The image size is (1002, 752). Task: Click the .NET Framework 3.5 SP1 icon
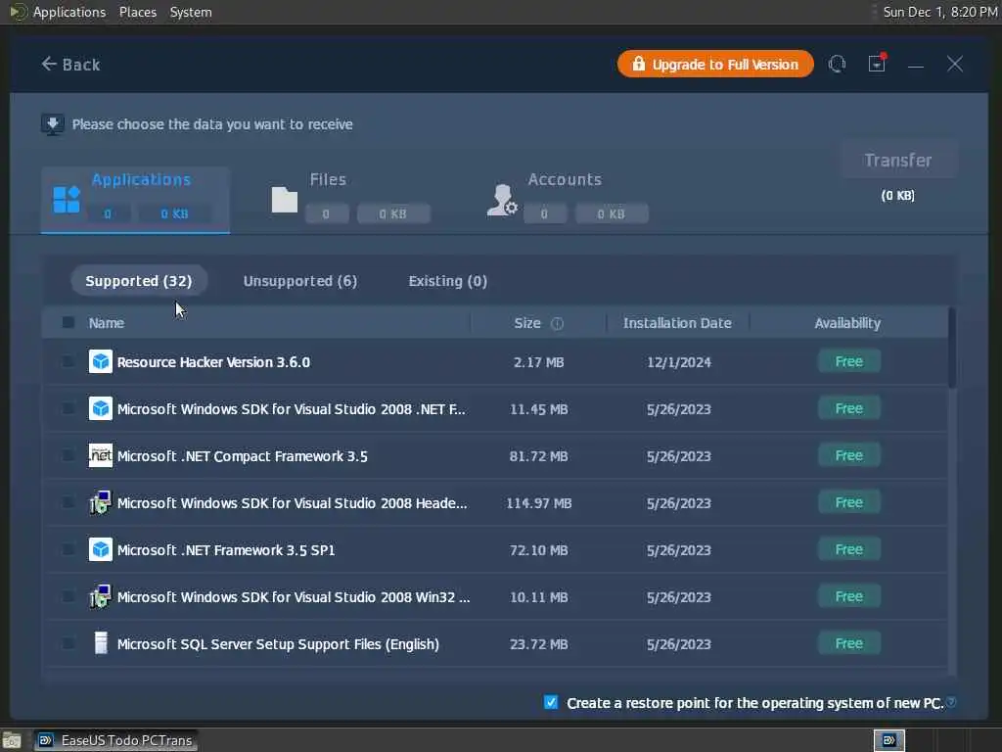point(101,549)
